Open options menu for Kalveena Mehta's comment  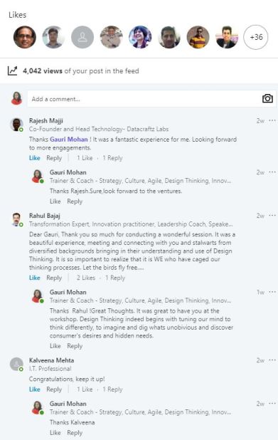272,360
